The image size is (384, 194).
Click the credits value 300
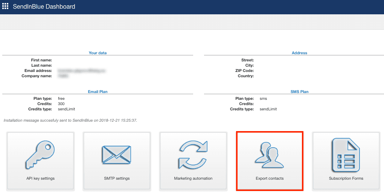coord(61,104)
